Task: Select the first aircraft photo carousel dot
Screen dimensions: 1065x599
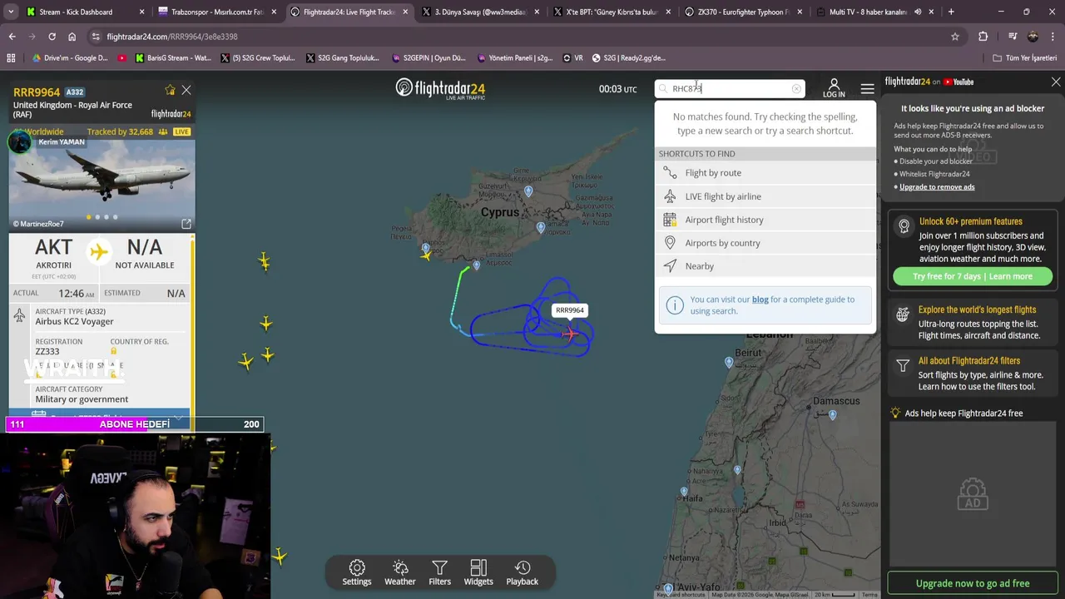Action: (x=88, y=217)
